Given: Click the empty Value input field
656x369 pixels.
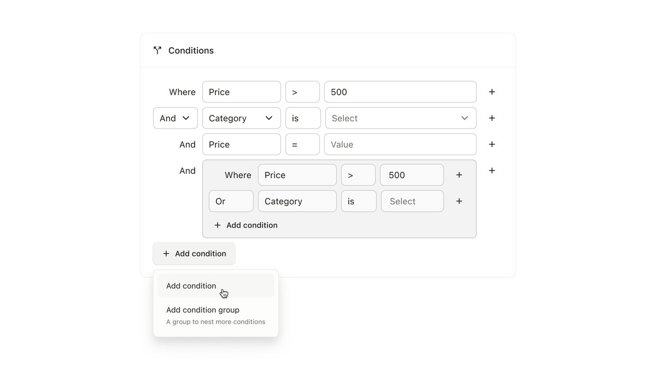Looking at the screenshot, I should click(x=400, y=144).
